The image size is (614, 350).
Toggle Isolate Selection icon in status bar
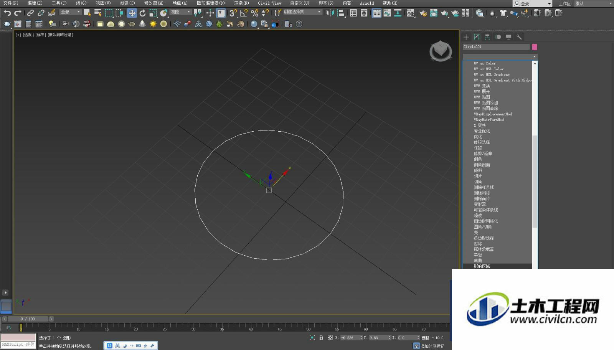point(312,338)
